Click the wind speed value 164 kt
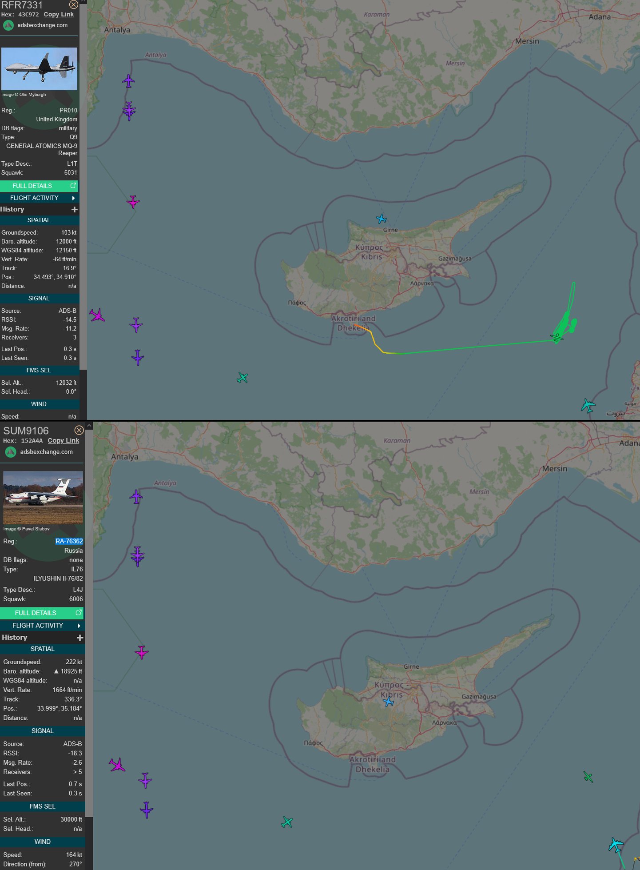Image resolution: width=640 pixels, height=870 pixels. tap(74, 854)
